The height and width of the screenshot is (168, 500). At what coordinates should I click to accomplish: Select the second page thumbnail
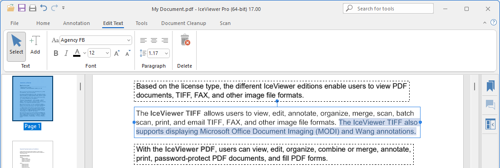tap(33, 154)
